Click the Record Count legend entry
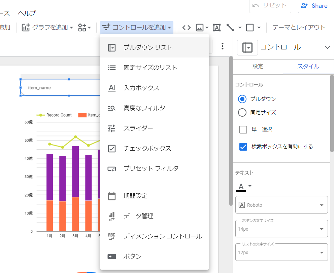This screenshot has width=334, height=273. pos(54,115)
